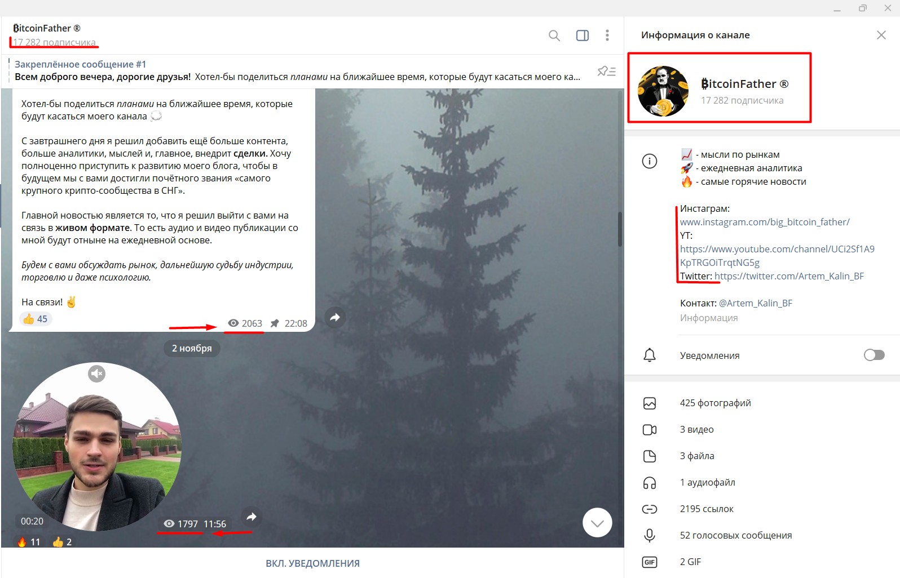Open the Instagram big_bitcoin_father link
The image size is (900, 578).
tap(765, 222)
